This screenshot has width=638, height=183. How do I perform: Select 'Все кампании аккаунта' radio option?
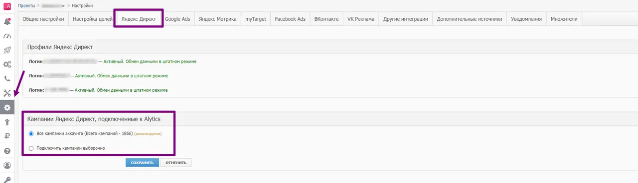31,133
